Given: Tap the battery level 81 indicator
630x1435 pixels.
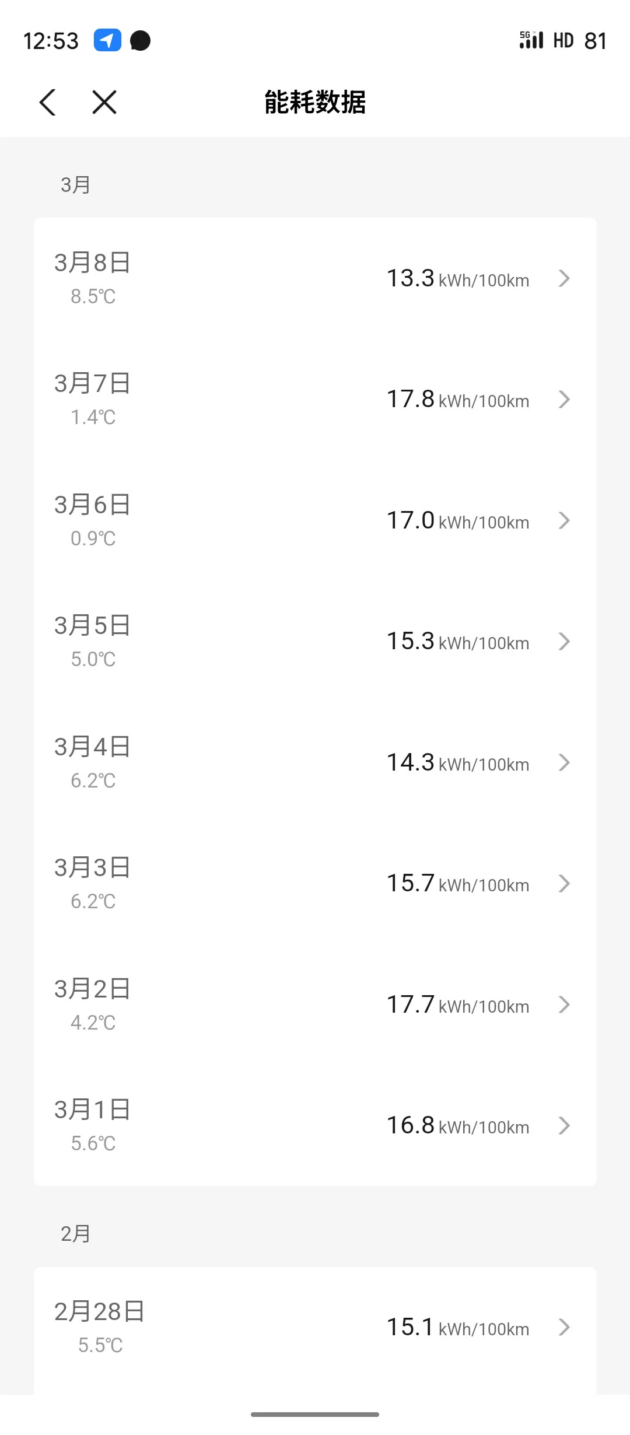Looking at the screenshot, I should (x=596, y=41).
